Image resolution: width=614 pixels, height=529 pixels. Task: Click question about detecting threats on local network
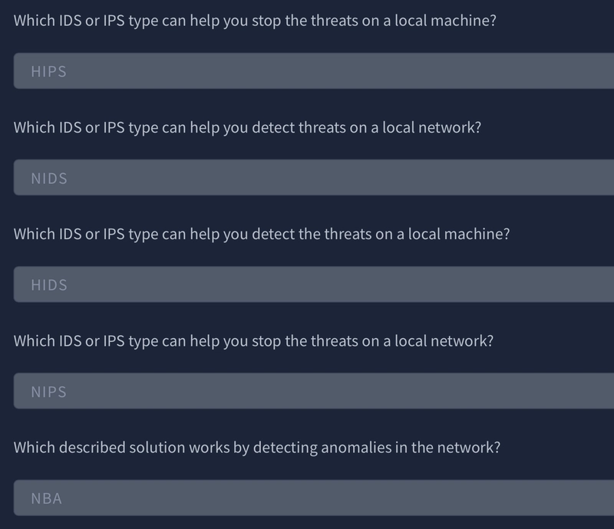pyautogui.click(x=247, y=127)
